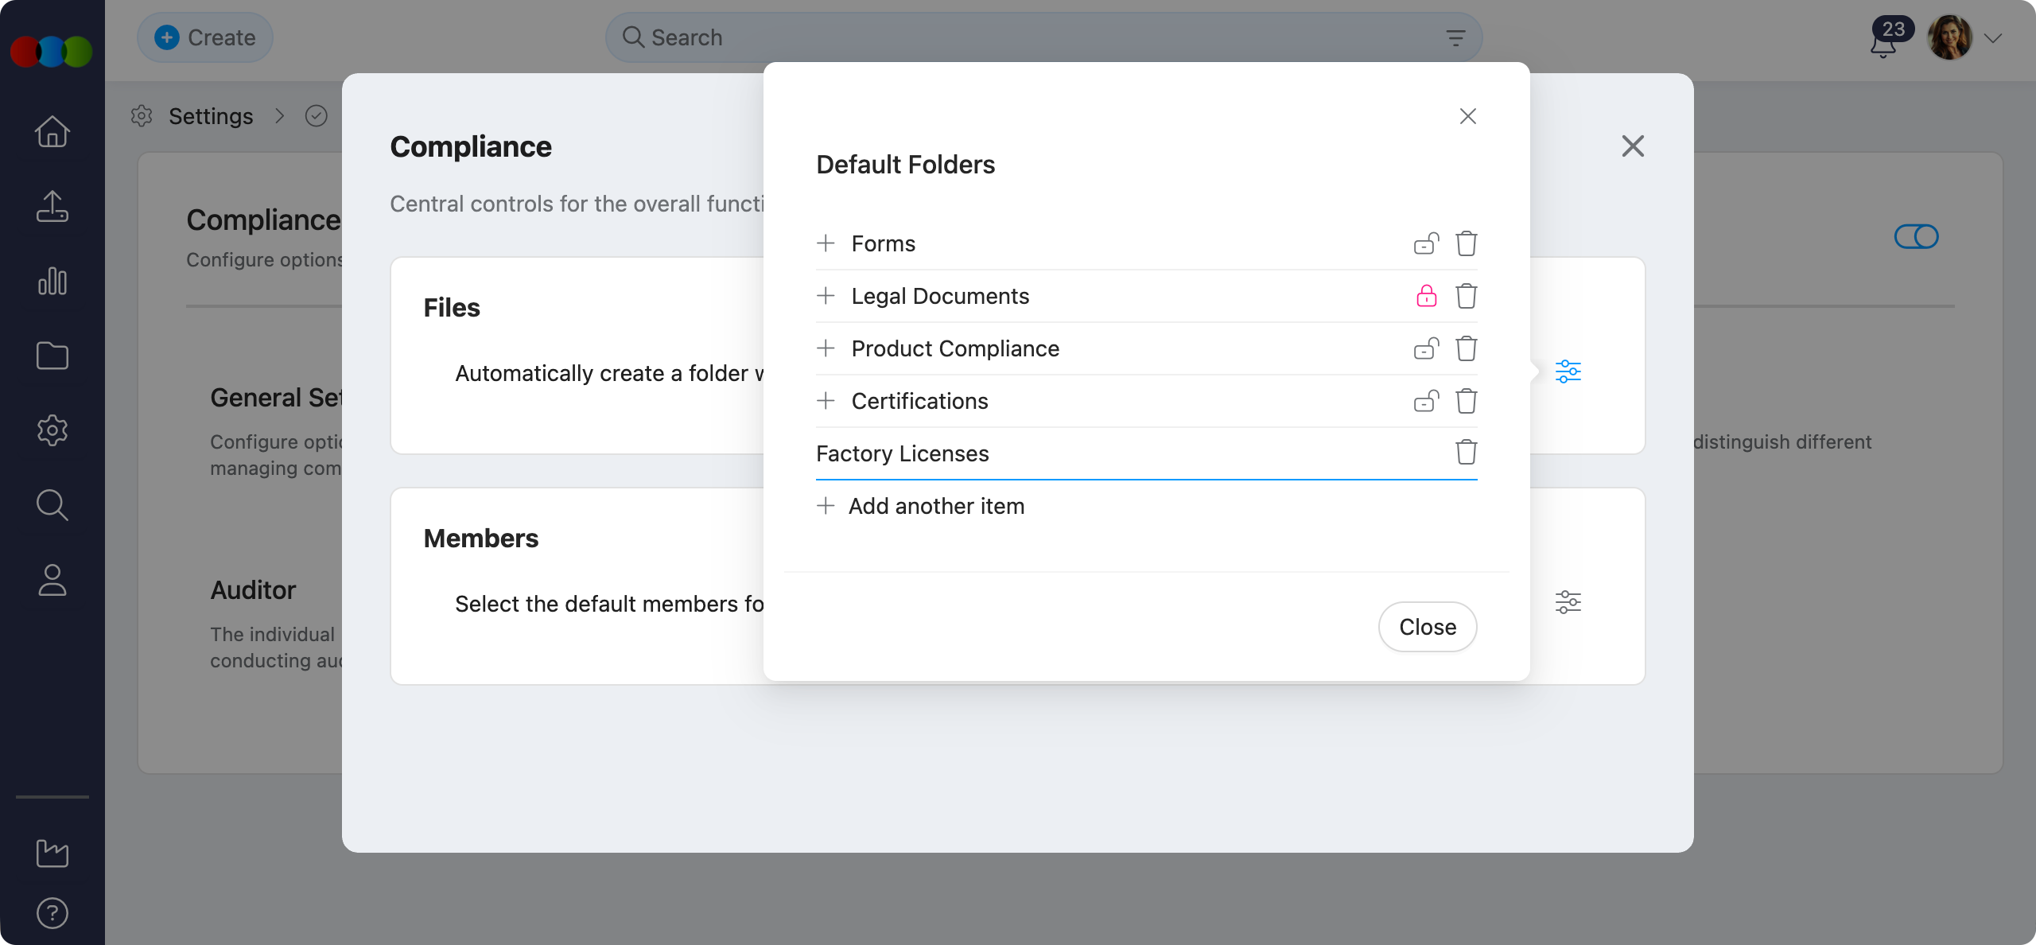
Task: Delete the Forms folder
Action: [1466, 243]
